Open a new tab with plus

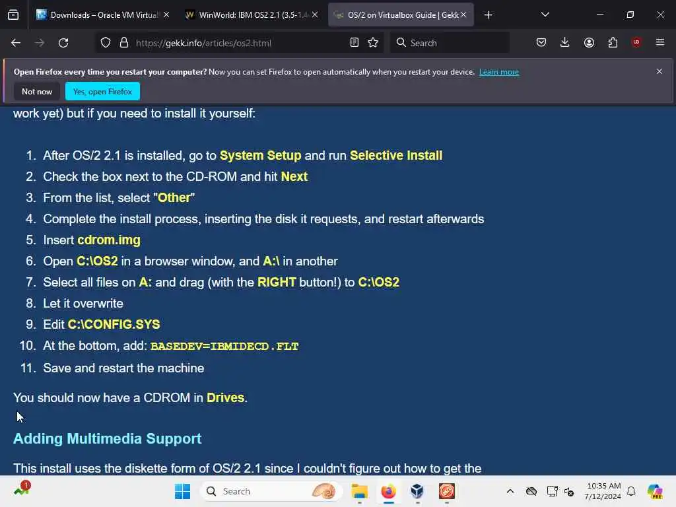coord(488,15)
